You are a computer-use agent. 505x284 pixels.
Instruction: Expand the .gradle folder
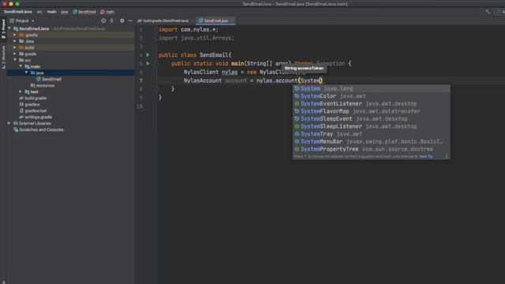tap(14, 35)
